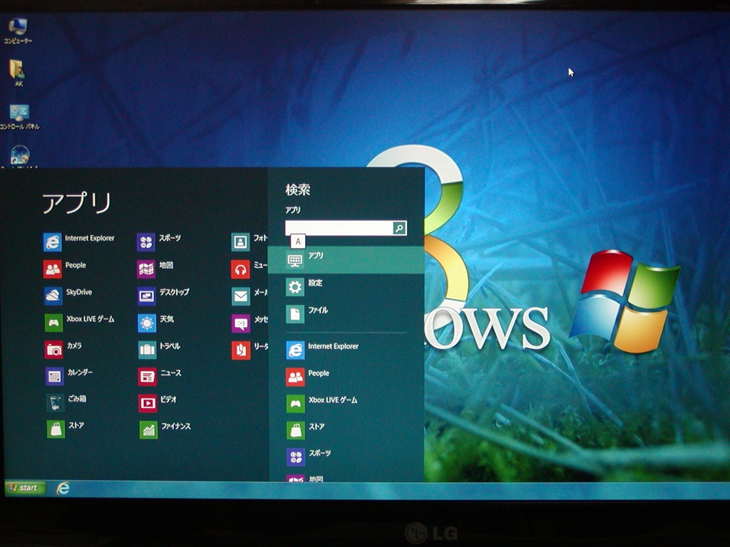Select アプリ (Apps) search scope

click(346, 259)
